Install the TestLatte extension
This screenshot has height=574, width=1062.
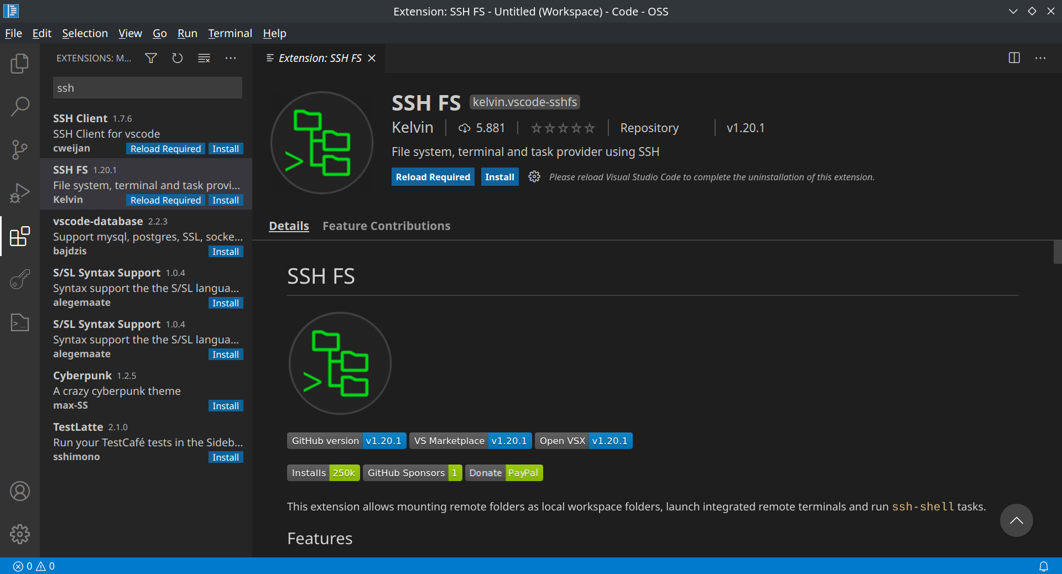[226, 457]
